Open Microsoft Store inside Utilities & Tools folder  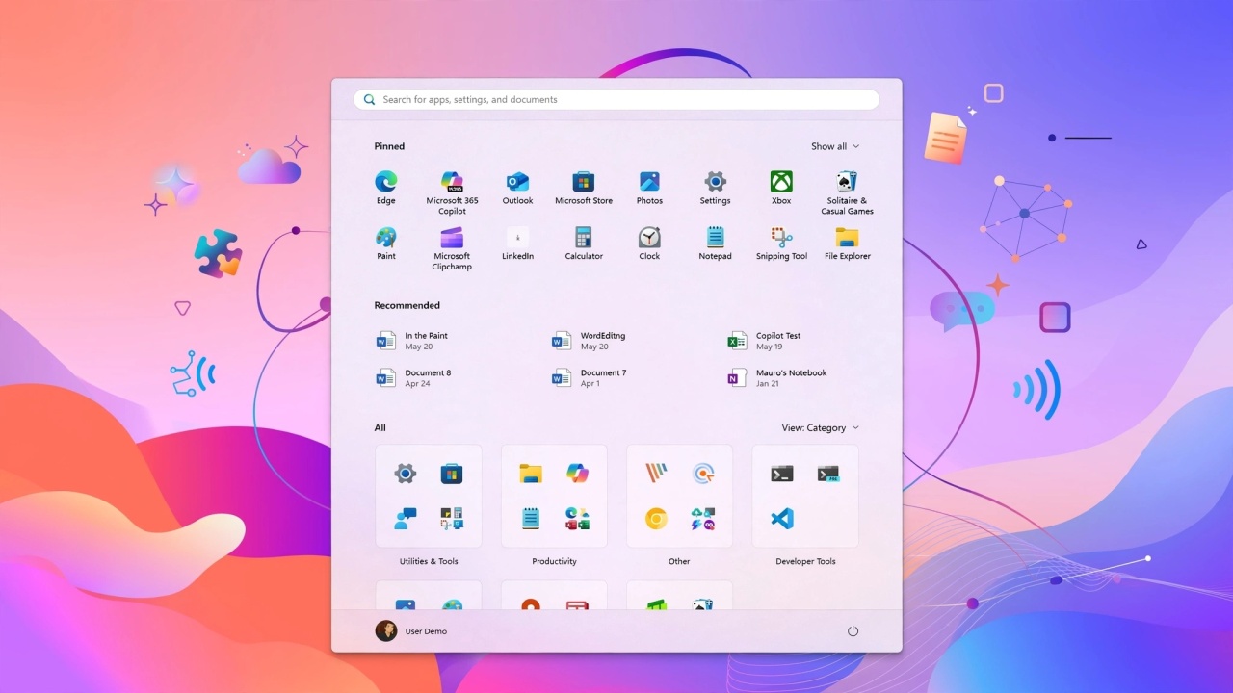(452, 474)
